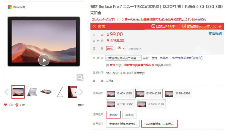Open the 京尊达 service link
This screenshot has width=227, height=133.
[x=164, y=58]
